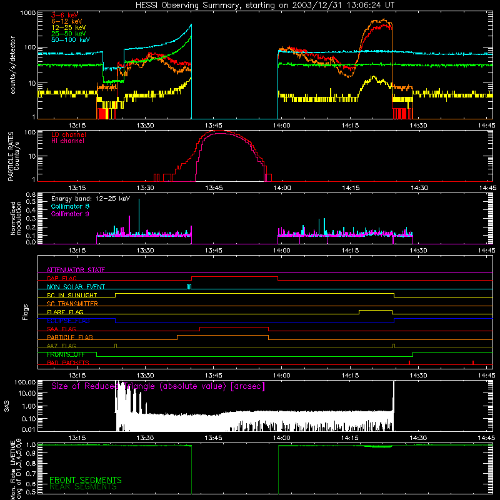Image resolution: width=500 pixels, height=500 pixels.
Task: Click the HESSI Observing Summary plot title
Action: point(264,5)
